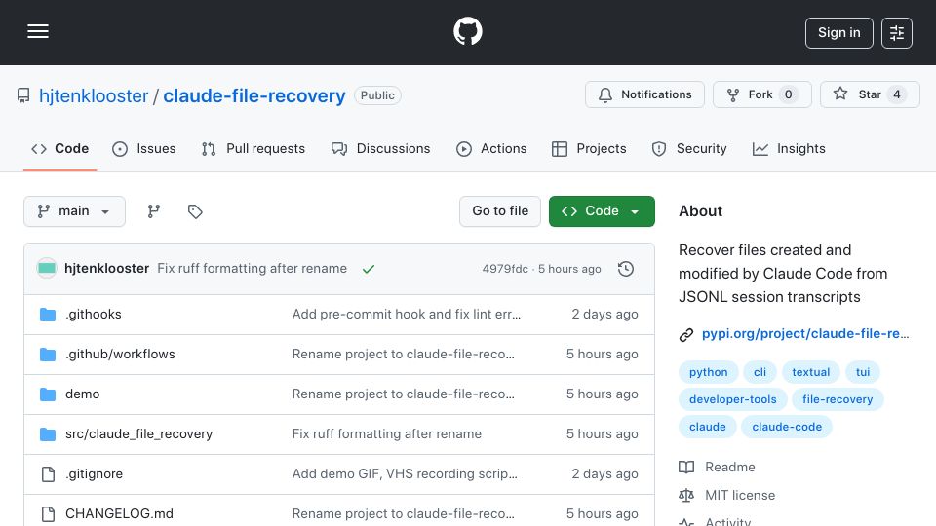View commit history clock icon
This screenshot has width=936, height=526.
pyautogui.click(x=626, y=269)
